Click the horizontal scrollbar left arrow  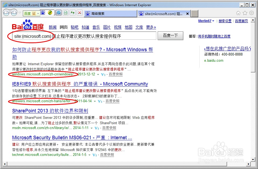click(5, 164)
